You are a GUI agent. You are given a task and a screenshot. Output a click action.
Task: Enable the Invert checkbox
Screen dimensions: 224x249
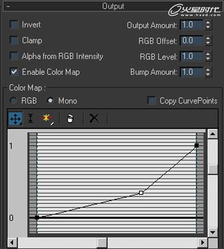coord(14,25)
